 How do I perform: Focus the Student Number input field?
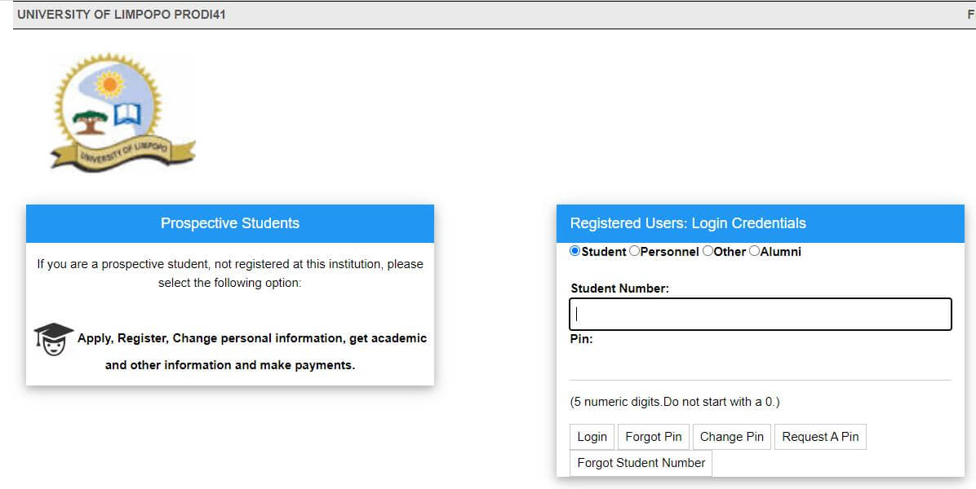(x=760, y=314)
